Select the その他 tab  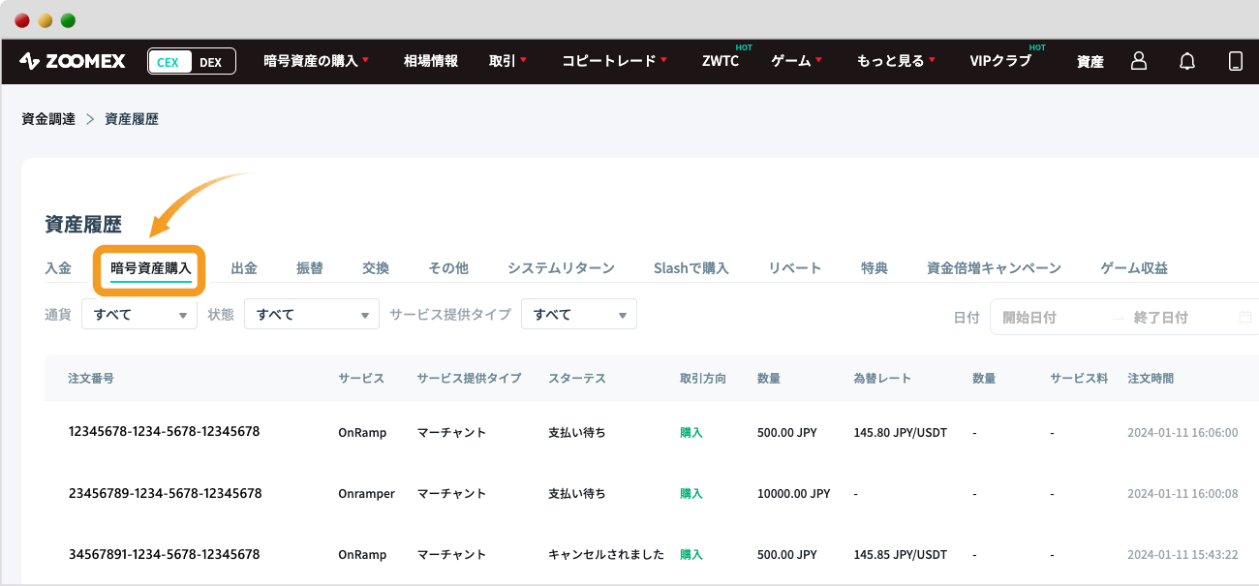[x=448, y=268]
